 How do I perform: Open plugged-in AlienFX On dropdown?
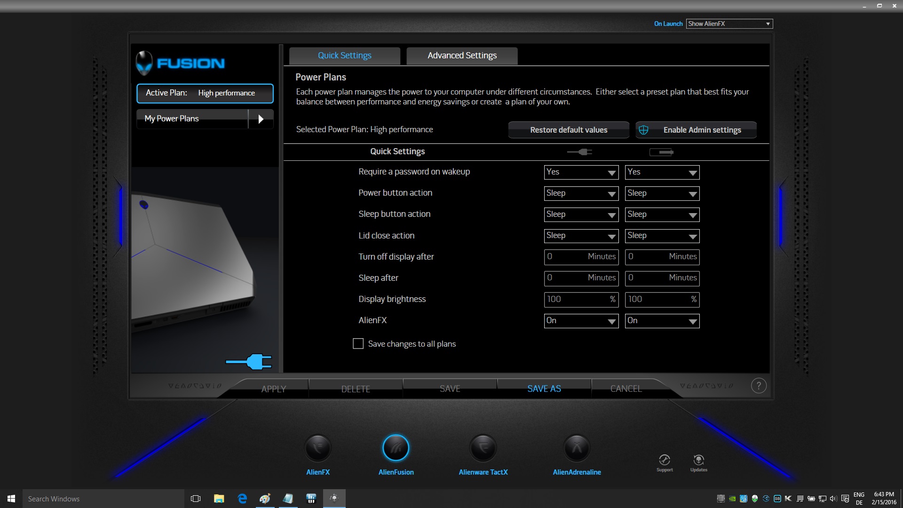pos(581,321)
